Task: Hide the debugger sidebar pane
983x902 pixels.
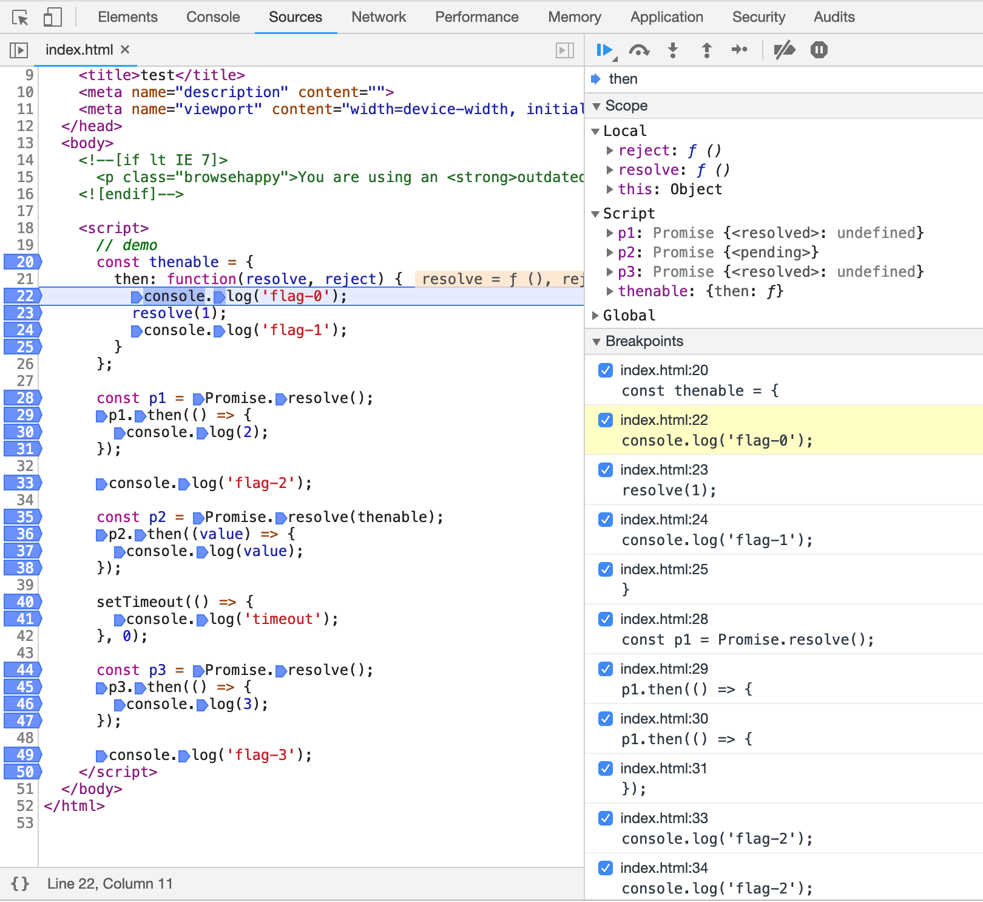Action: pyautogui.click(x=565, y=50)
